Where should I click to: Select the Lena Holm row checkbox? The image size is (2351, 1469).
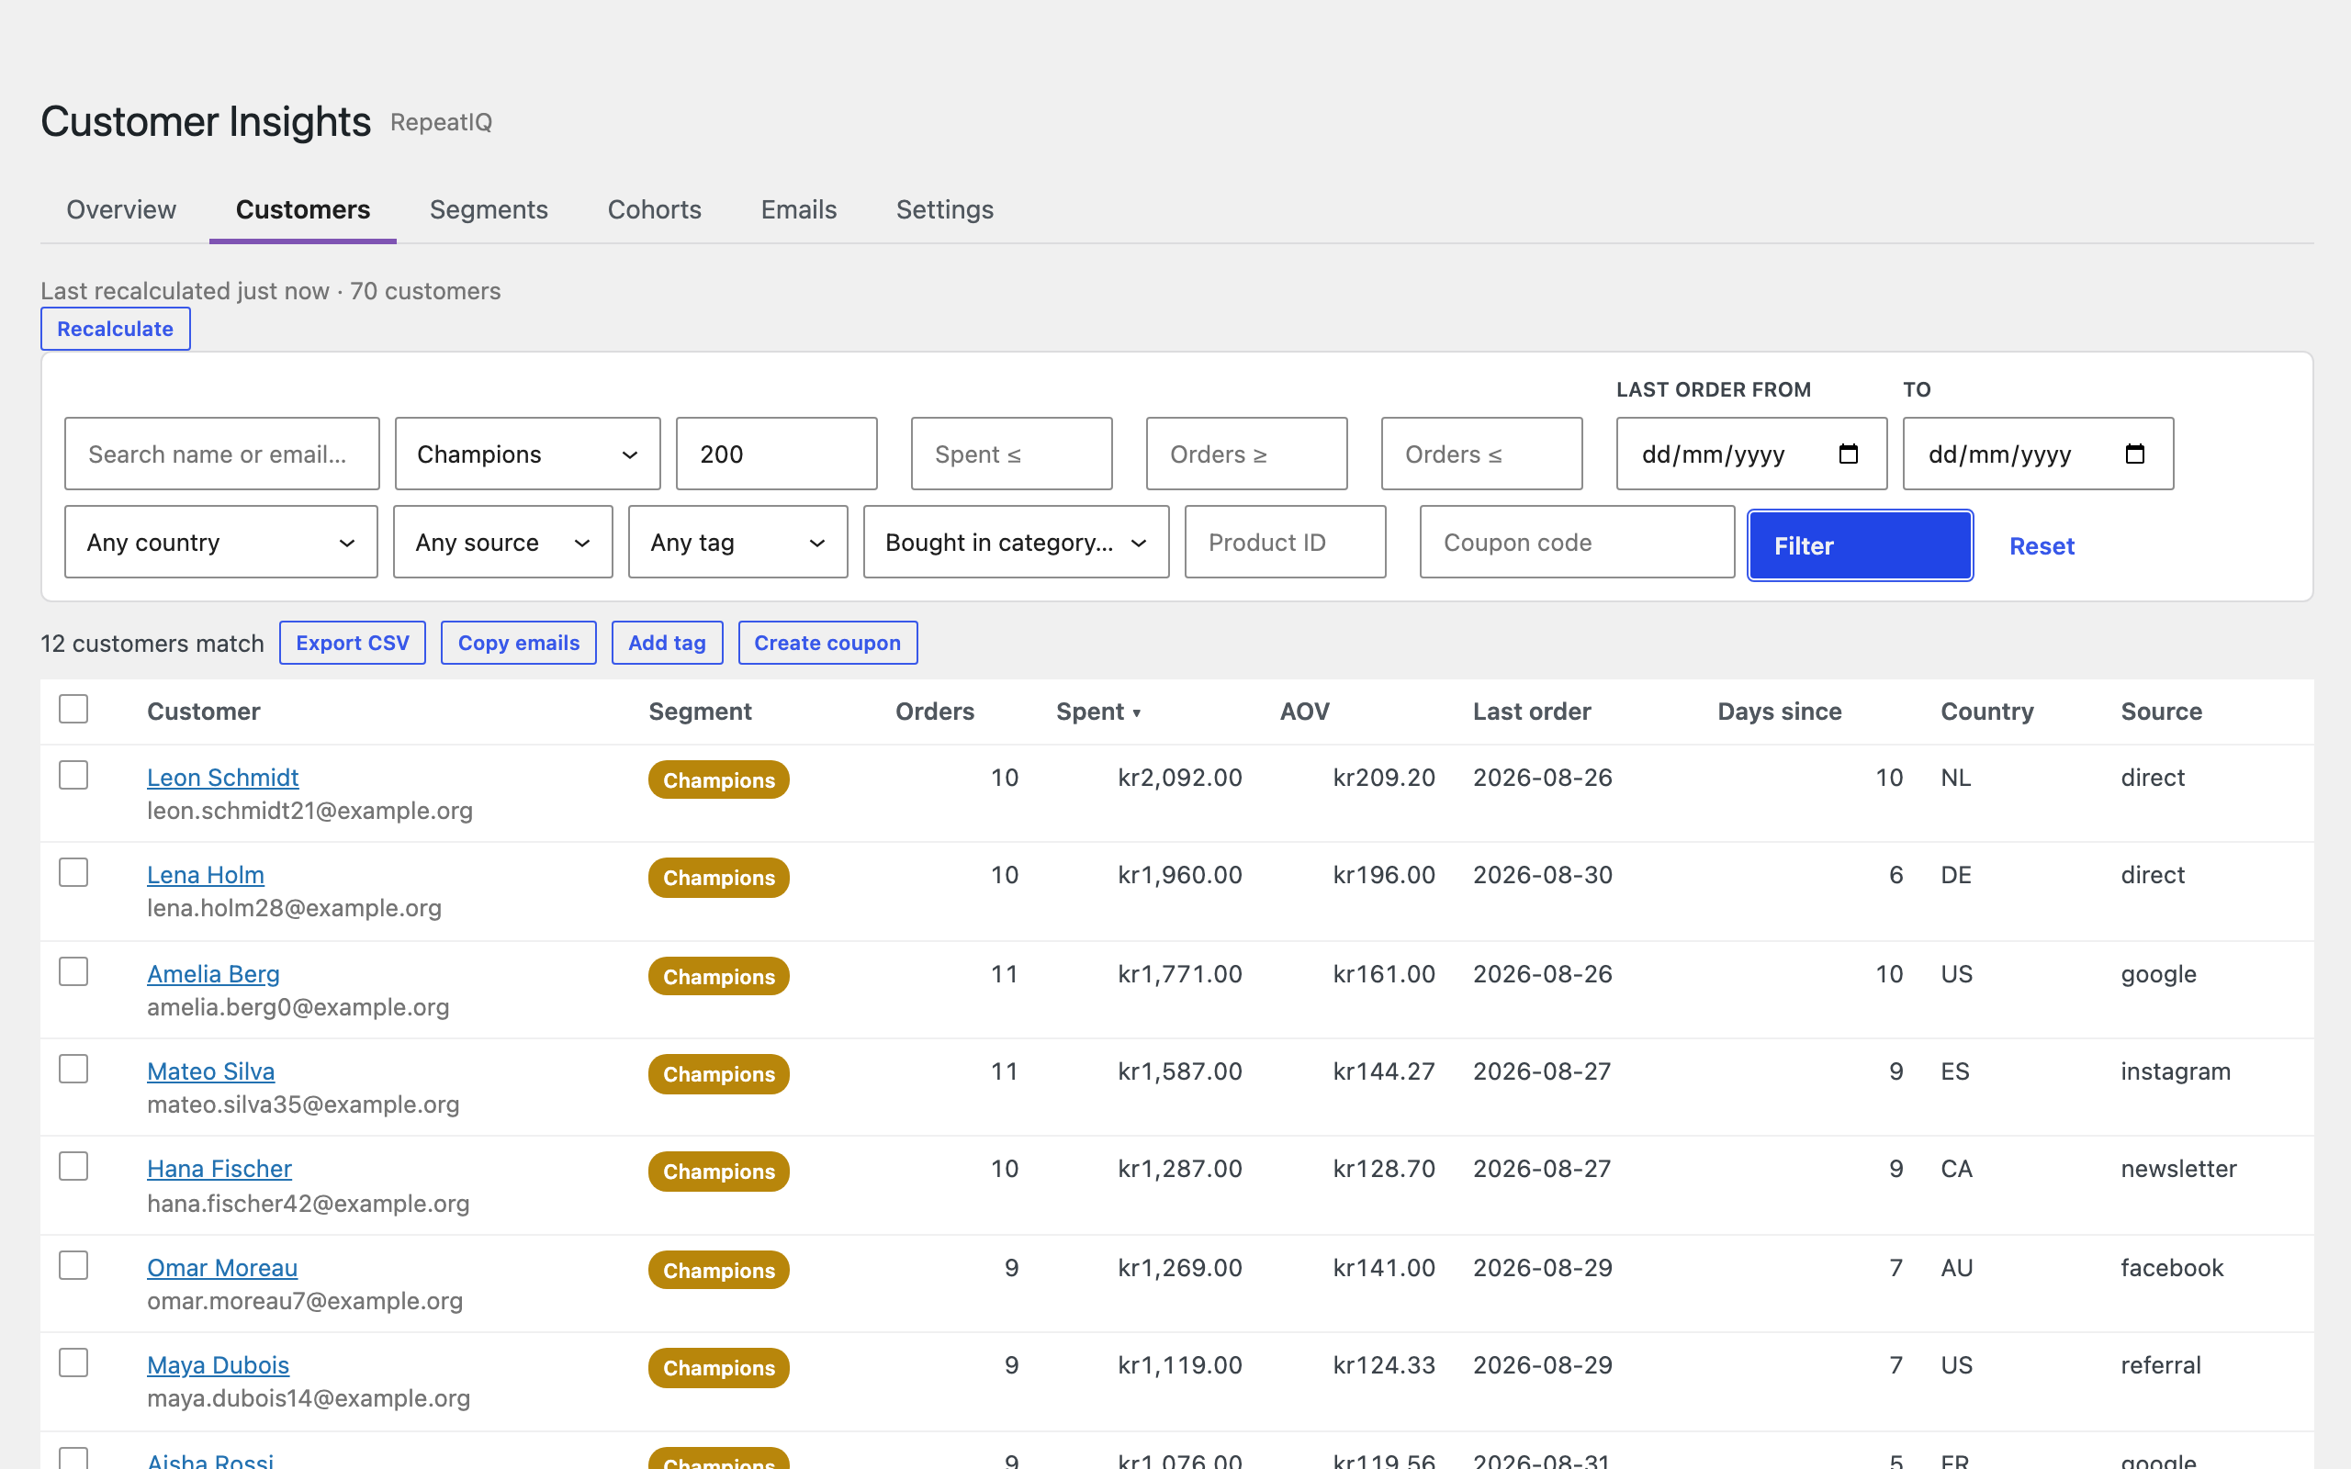(73, 872)
